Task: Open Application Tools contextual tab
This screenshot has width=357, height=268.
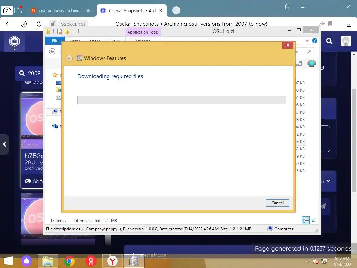Action: point(143,32)
